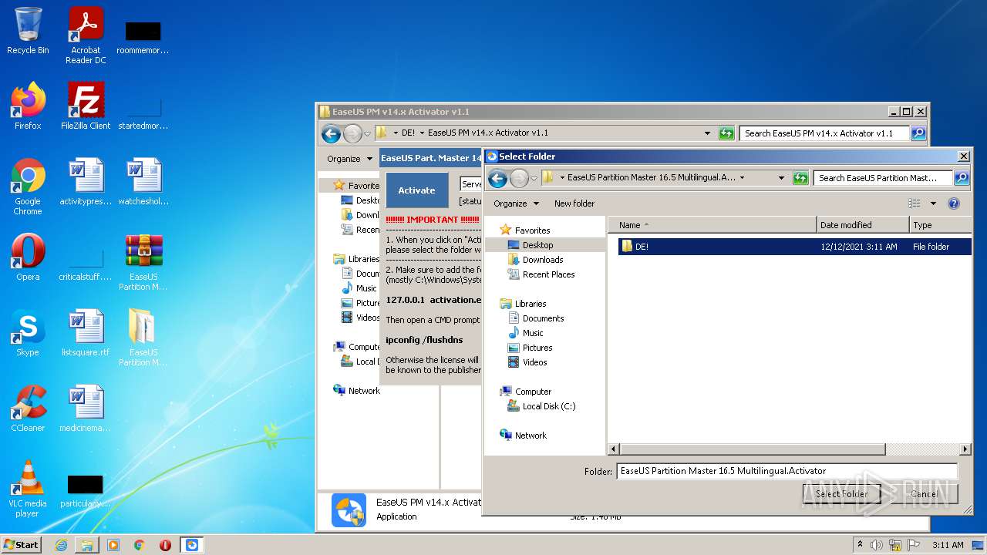The width and height of the screenshot is (987, 555).
Task: Open the CCleaner desktop icon
Action: 28,409
